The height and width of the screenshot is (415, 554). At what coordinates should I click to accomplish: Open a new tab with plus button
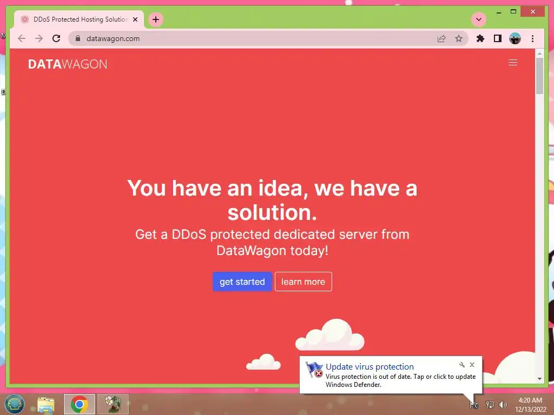click(156, 19)
